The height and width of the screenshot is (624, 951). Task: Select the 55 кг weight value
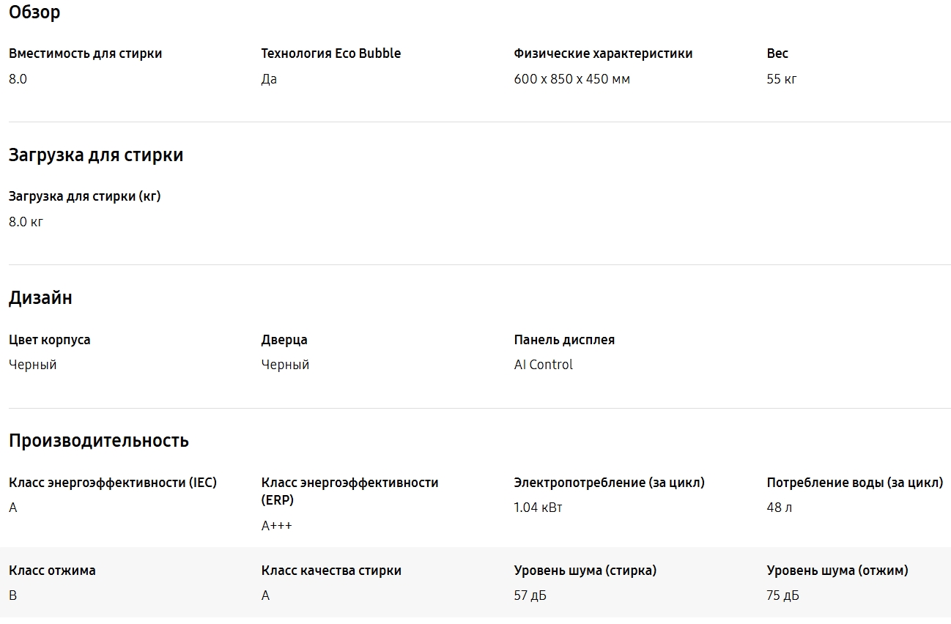[781, 79]
